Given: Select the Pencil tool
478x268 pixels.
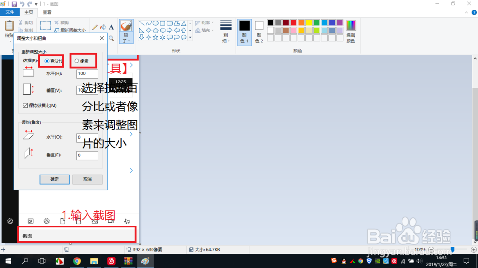Looking at the screenshot, I should pos(95,27).
